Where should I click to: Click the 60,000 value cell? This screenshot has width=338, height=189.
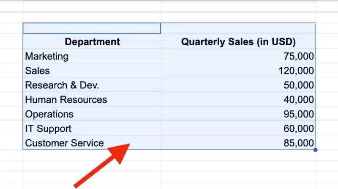coord(238,128)
